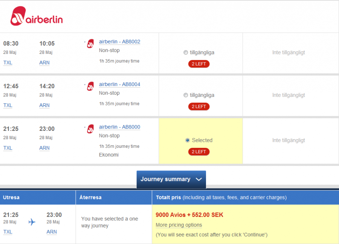The image size is (339, 244).
Task: Click the airberlin icon beside flight AB8000
Action: coord(90,129)
